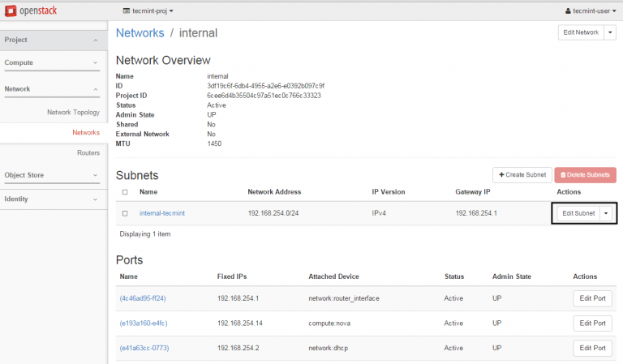Select Routers in the sidebar
This screenshot has width=623, height=364.
88,152
